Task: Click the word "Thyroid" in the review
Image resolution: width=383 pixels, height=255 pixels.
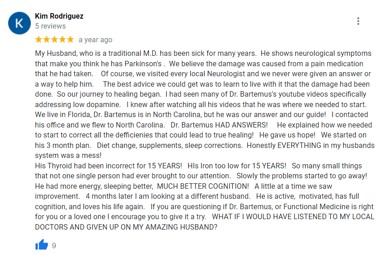Action: (59, 166)
